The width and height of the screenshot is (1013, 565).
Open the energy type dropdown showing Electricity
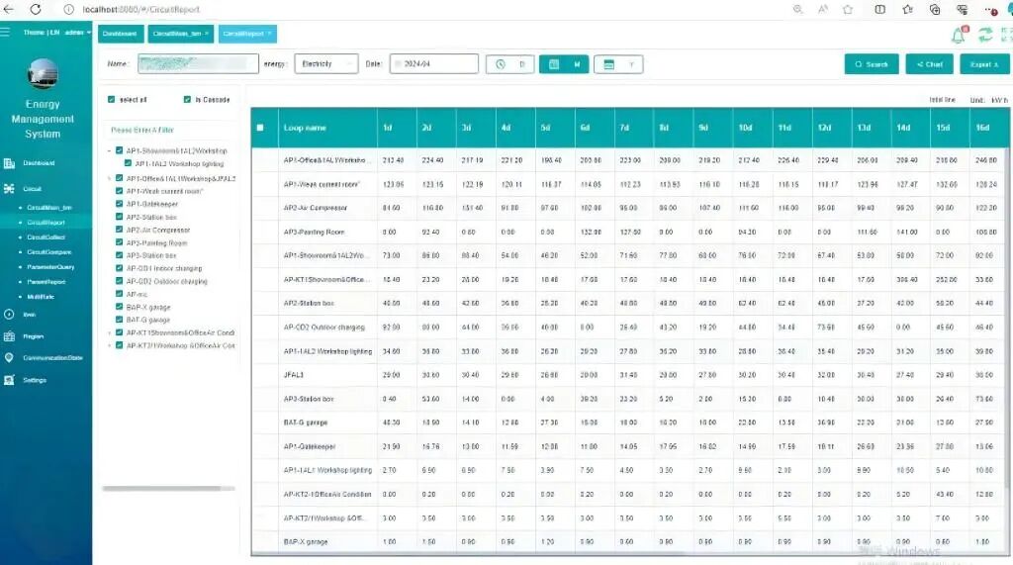[x=325, y=64]
